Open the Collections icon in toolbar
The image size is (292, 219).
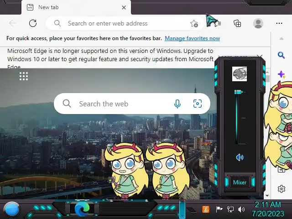click(x=237, y=23)
